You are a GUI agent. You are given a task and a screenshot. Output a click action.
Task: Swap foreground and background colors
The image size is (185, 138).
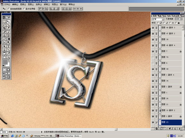[x=9, y=61]
